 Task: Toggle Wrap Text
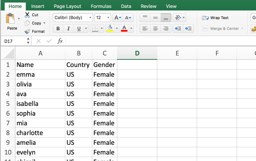(215, 18)
